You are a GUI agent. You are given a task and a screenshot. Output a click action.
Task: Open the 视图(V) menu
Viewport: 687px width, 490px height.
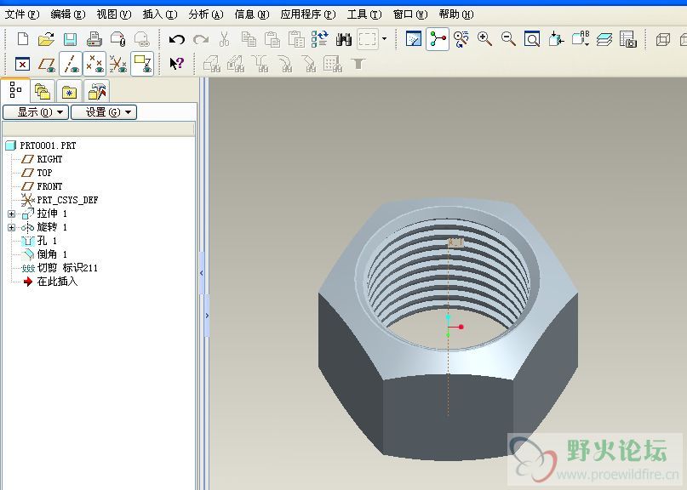[x=114, y=14]
